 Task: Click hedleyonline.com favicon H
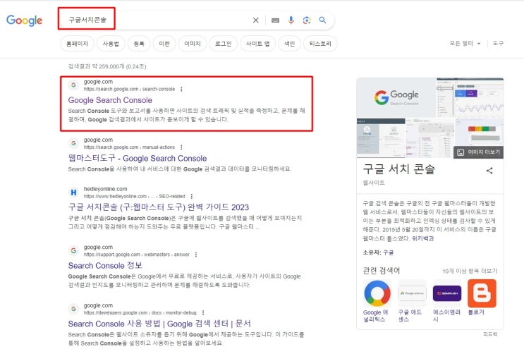pos(73,193)
